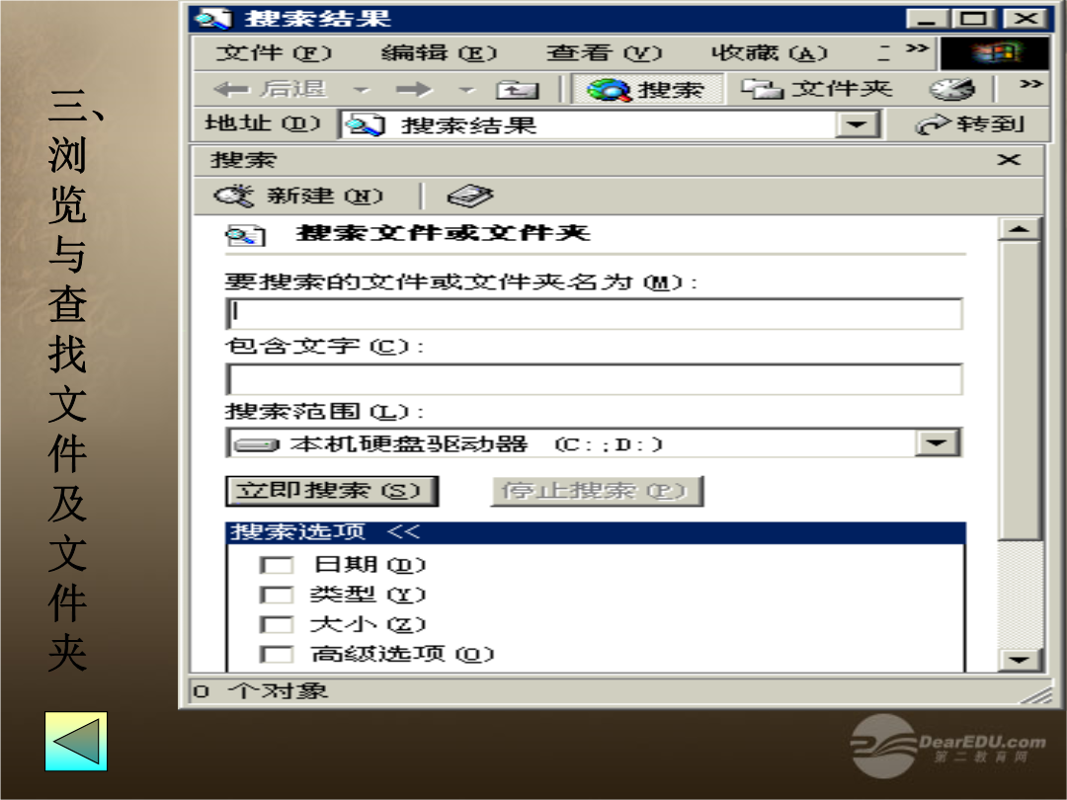Click the window resize grip corner
The height and width of the screenshot is (800, 1067).
pos(1037,695)
